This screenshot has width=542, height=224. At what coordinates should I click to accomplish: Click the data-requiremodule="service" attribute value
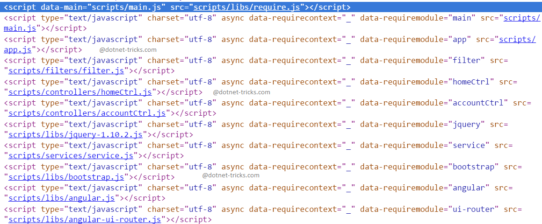click(x=469, y=146)
